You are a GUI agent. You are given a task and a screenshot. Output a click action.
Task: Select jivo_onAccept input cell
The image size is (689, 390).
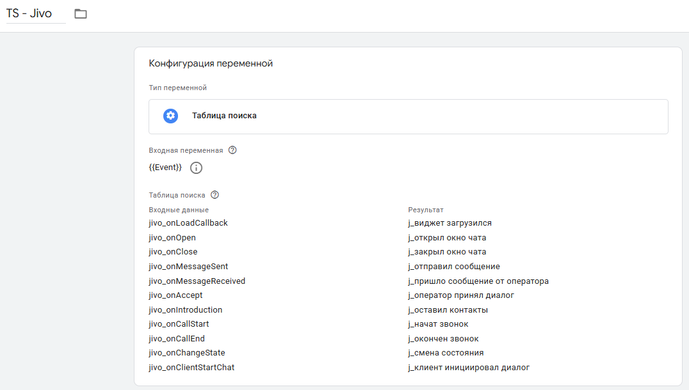coord(175,295)
